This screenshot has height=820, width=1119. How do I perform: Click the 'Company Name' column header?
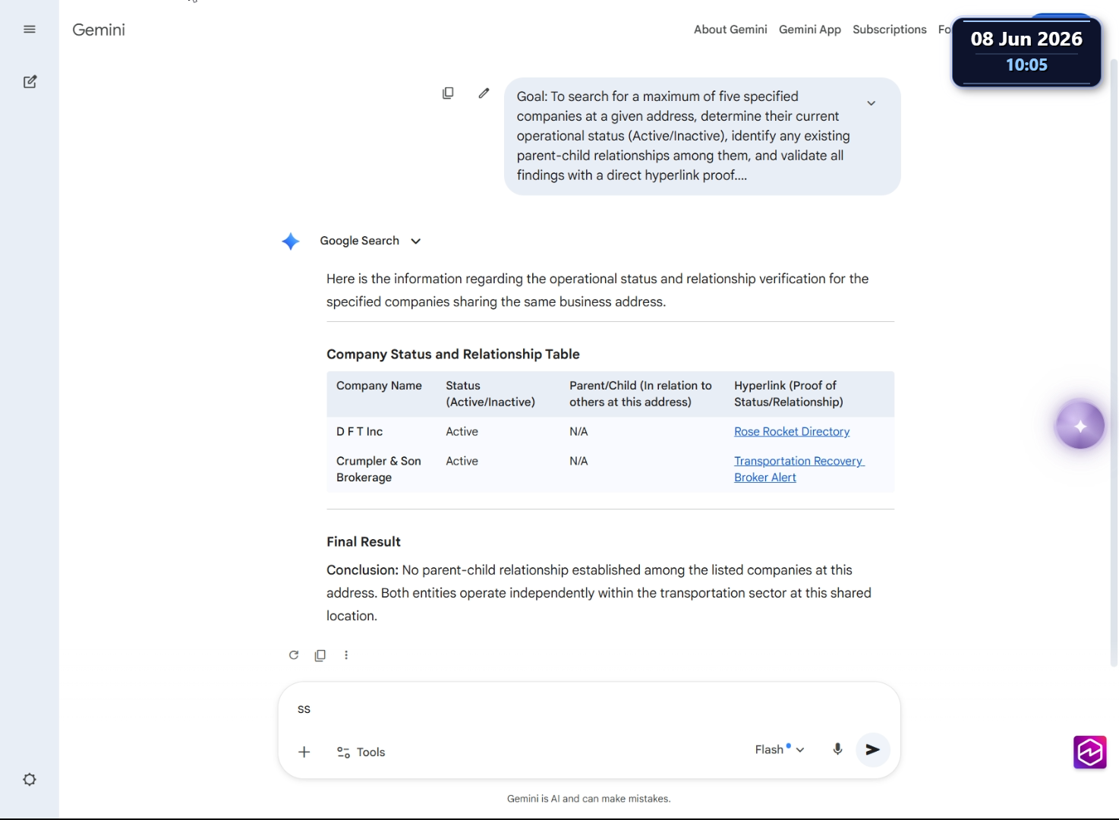pos(379,386)
